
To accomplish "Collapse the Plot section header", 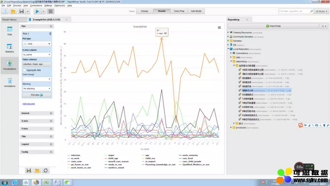I will tap(37, 26).
